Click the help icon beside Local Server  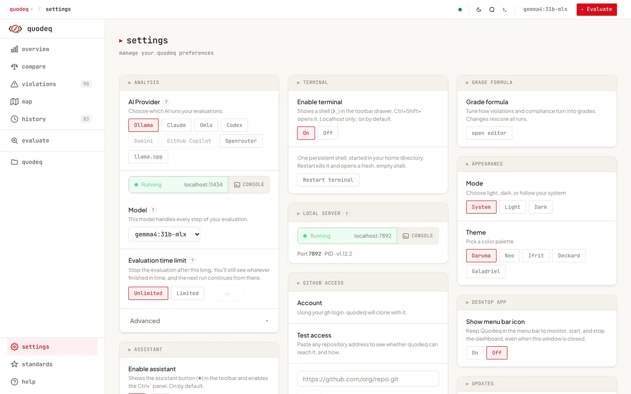tap(347, 214)
